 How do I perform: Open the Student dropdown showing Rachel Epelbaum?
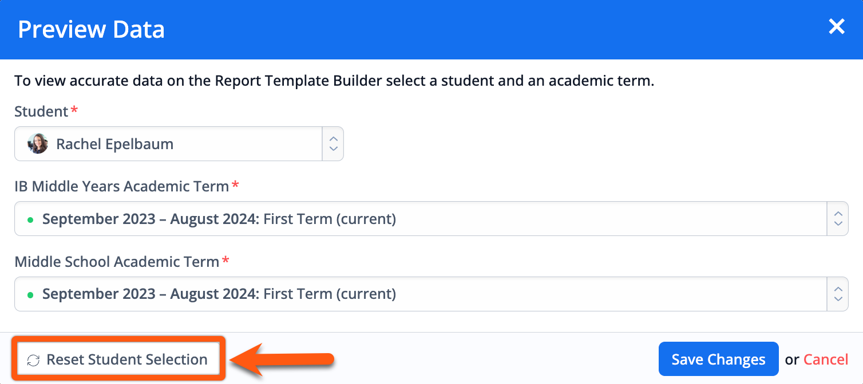pyautogui.click(x=179, y=144)
